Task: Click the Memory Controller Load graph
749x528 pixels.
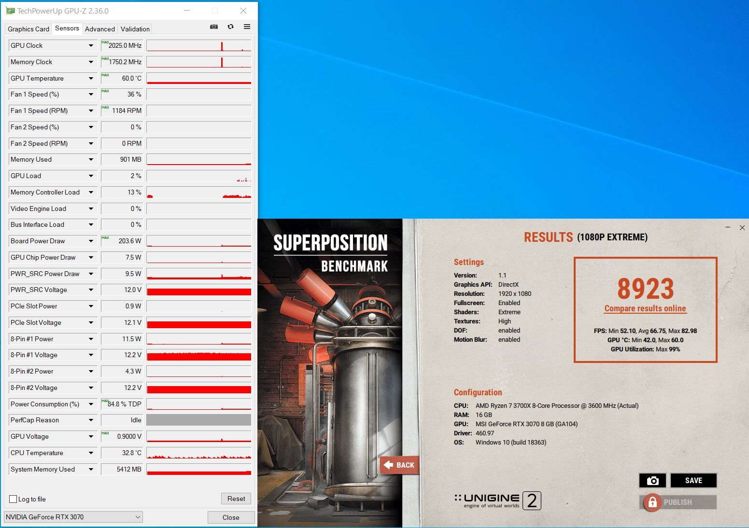Action: click(x=199, y=192)
